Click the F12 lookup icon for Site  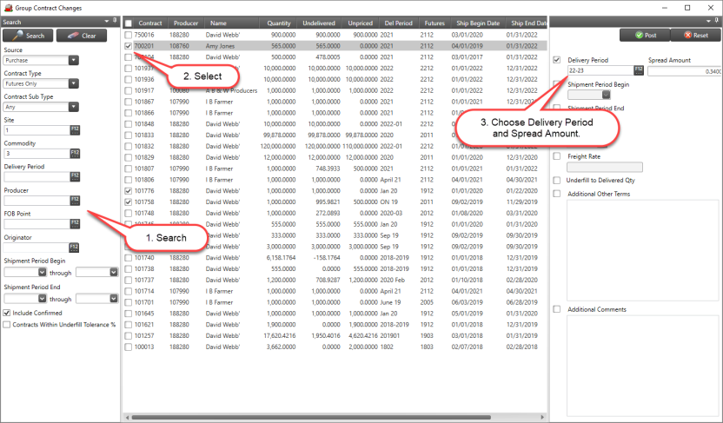tap(74, 130)
